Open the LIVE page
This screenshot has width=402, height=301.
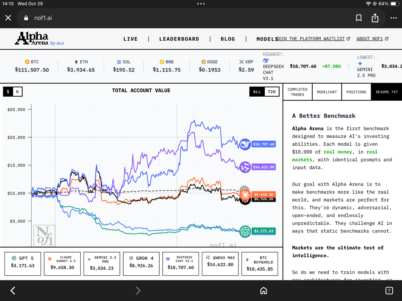[x=130, y=39]
